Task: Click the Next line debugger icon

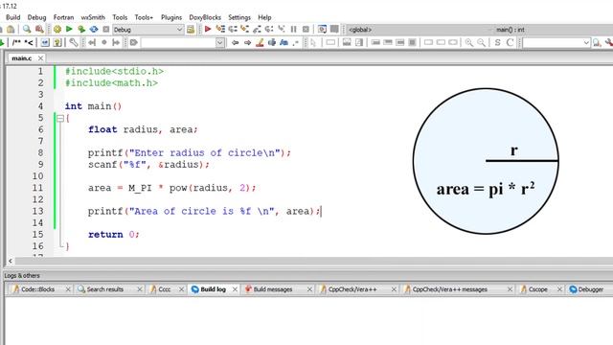Action: [x=233, y=30]
